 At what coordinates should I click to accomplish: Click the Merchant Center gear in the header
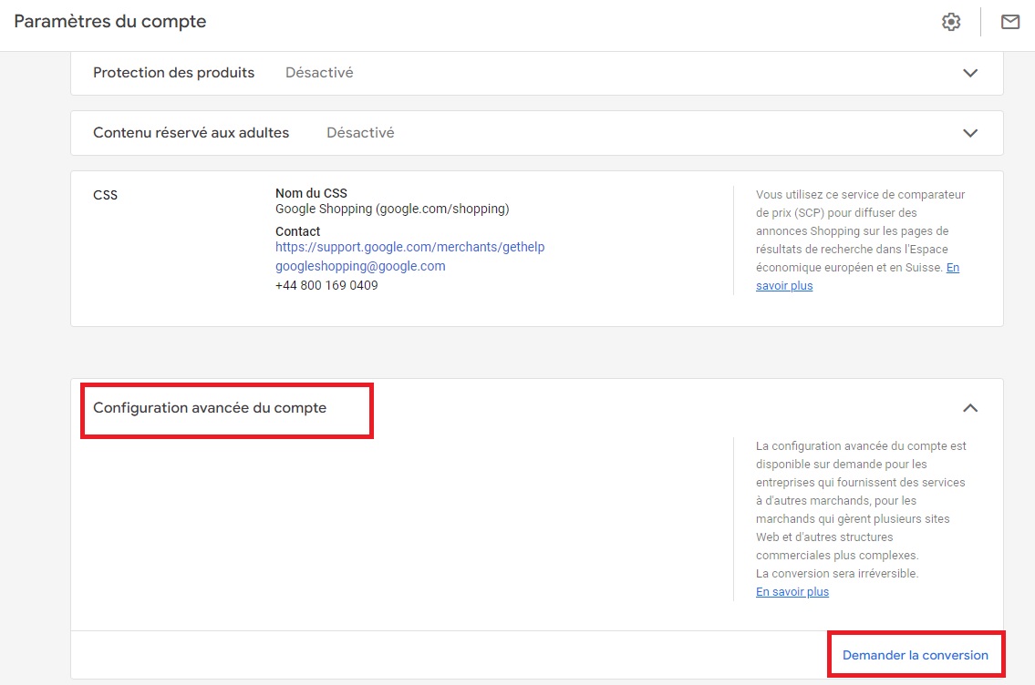pos(950,21)
